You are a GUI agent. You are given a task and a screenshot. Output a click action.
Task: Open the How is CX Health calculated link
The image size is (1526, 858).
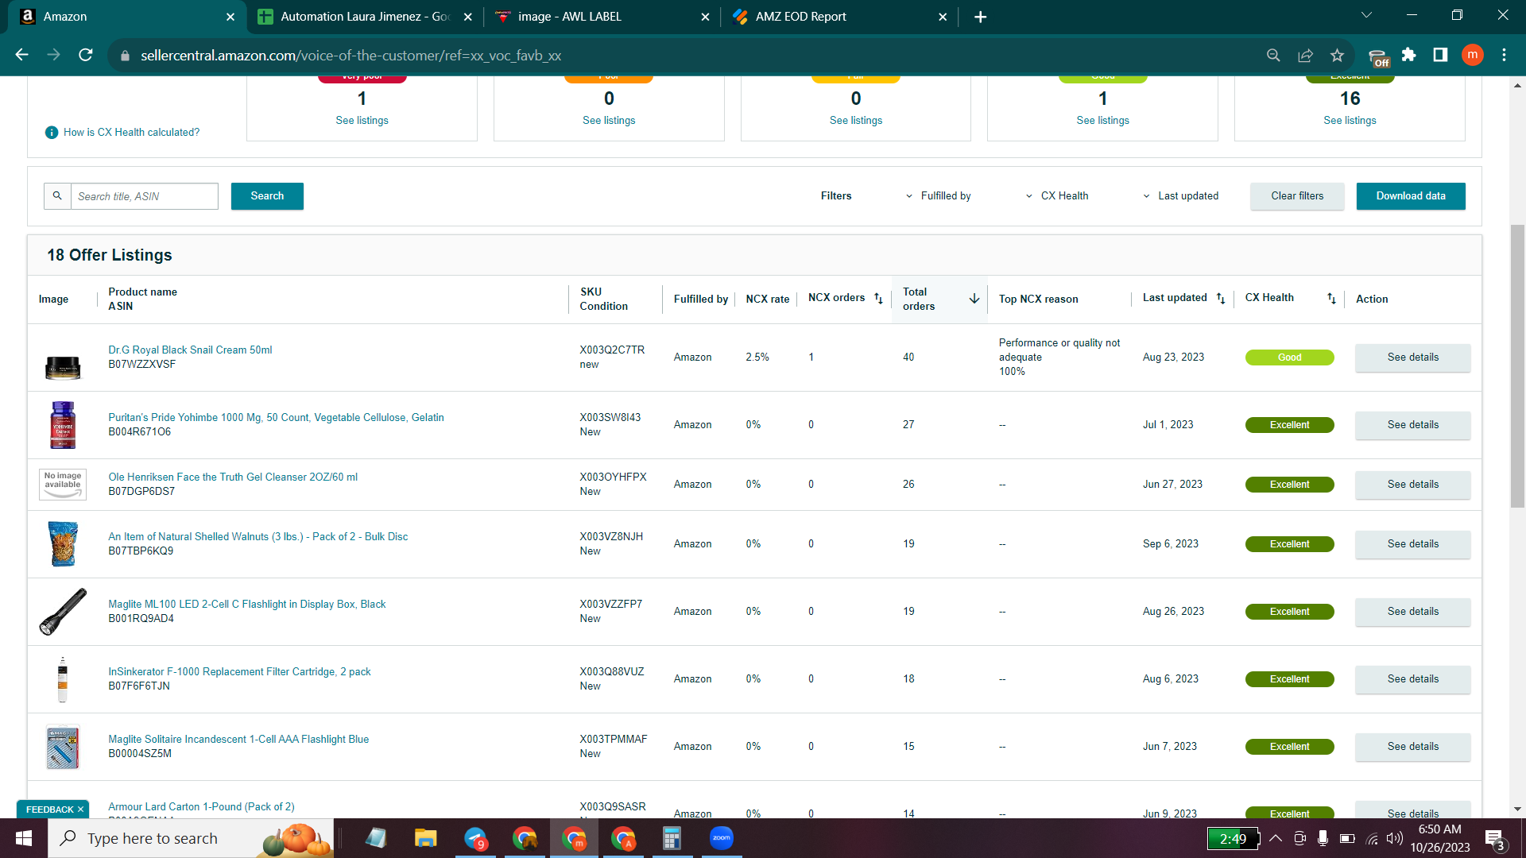coord(132,133)
